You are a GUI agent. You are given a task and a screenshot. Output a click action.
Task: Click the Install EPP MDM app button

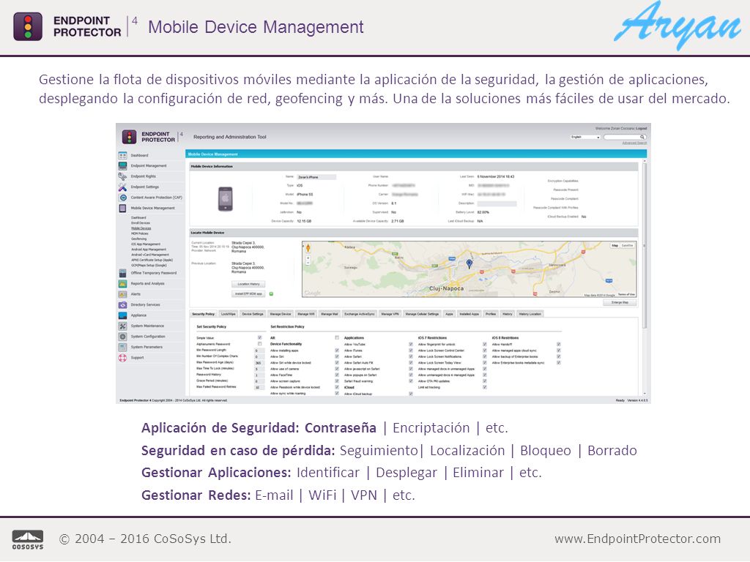[x=248, y=294]
